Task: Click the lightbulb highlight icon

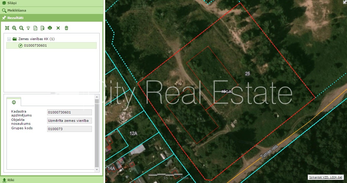Action: point(28,28)
